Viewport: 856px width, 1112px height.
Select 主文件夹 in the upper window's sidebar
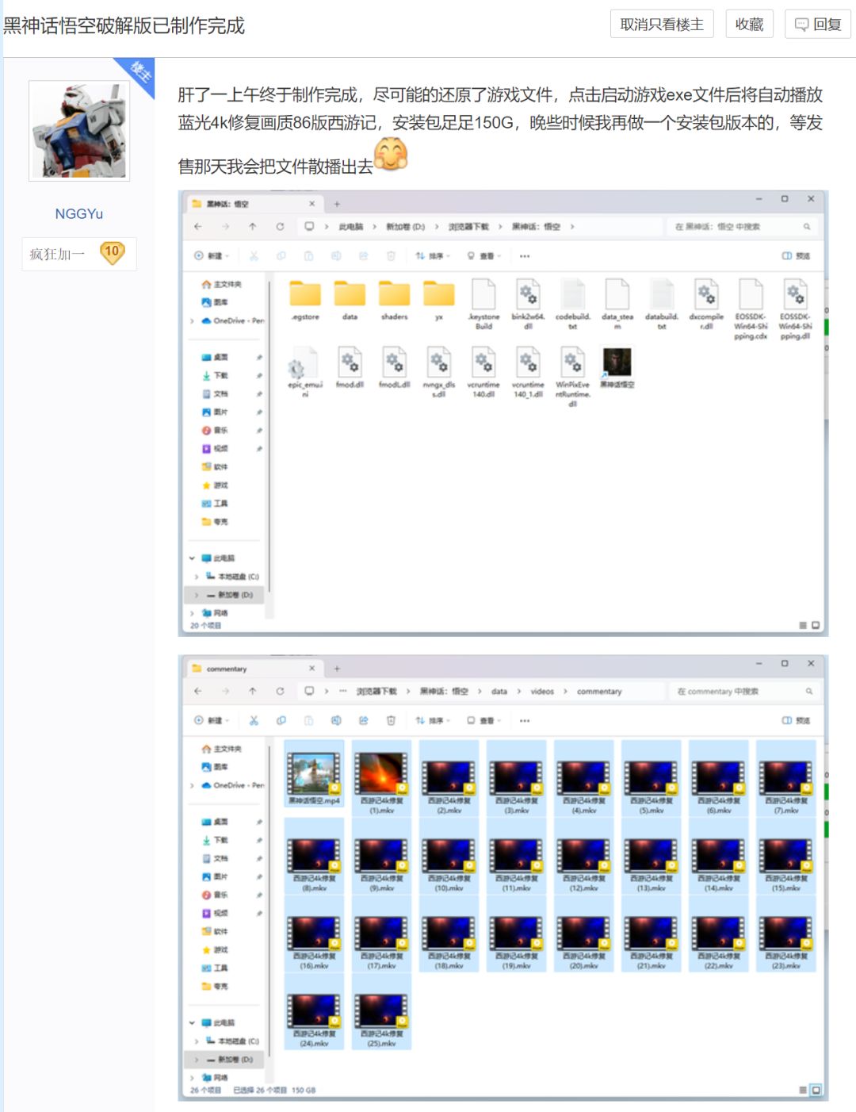[x=222, y=284]
